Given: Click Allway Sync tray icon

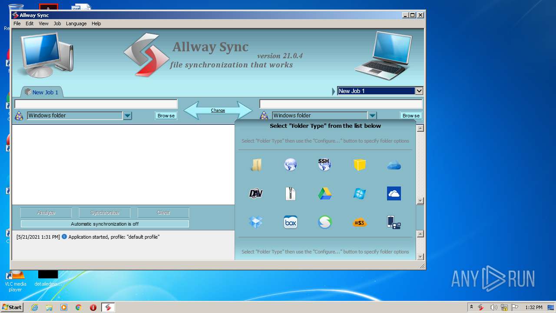Looking at the screenshot, I should [x=481, y=307].
